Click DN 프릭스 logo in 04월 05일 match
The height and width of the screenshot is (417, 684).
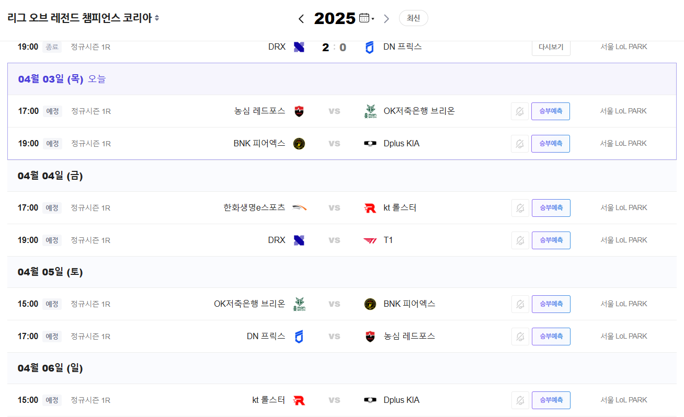(x=299, y=337)
